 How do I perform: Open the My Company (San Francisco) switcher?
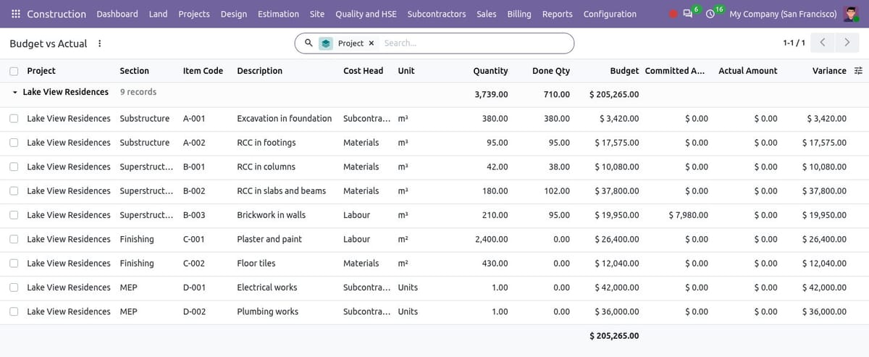point(783,14)
